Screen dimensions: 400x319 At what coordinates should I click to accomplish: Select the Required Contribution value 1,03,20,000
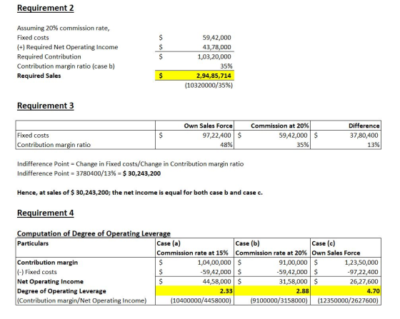(x=214, y=56)
